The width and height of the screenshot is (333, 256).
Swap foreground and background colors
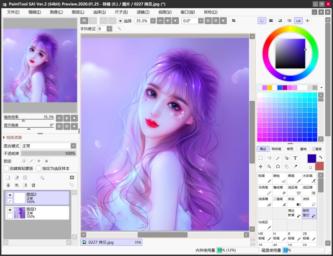coord(320,157)
